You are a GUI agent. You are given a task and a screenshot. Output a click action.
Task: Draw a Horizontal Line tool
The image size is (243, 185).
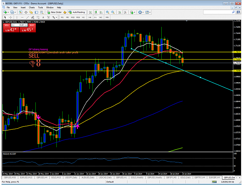click(22, 18)
